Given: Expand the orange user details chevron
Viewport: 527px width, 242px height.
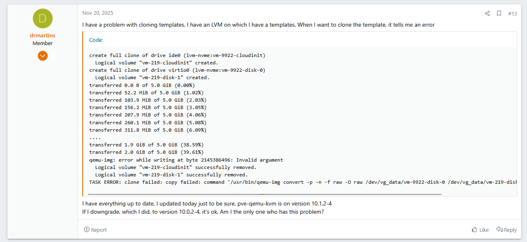Looking at the screenshot, I should click(x=43, y=56).
